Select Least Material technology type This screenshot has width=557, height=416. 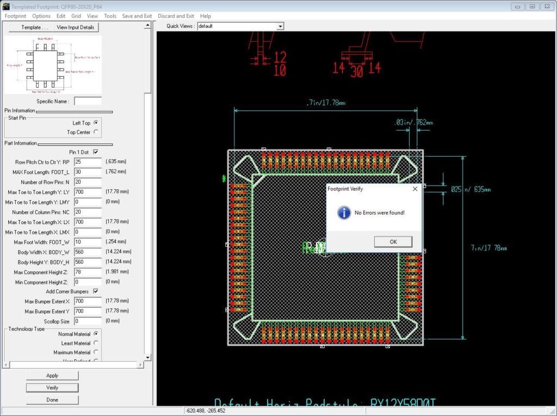(96, 343)
